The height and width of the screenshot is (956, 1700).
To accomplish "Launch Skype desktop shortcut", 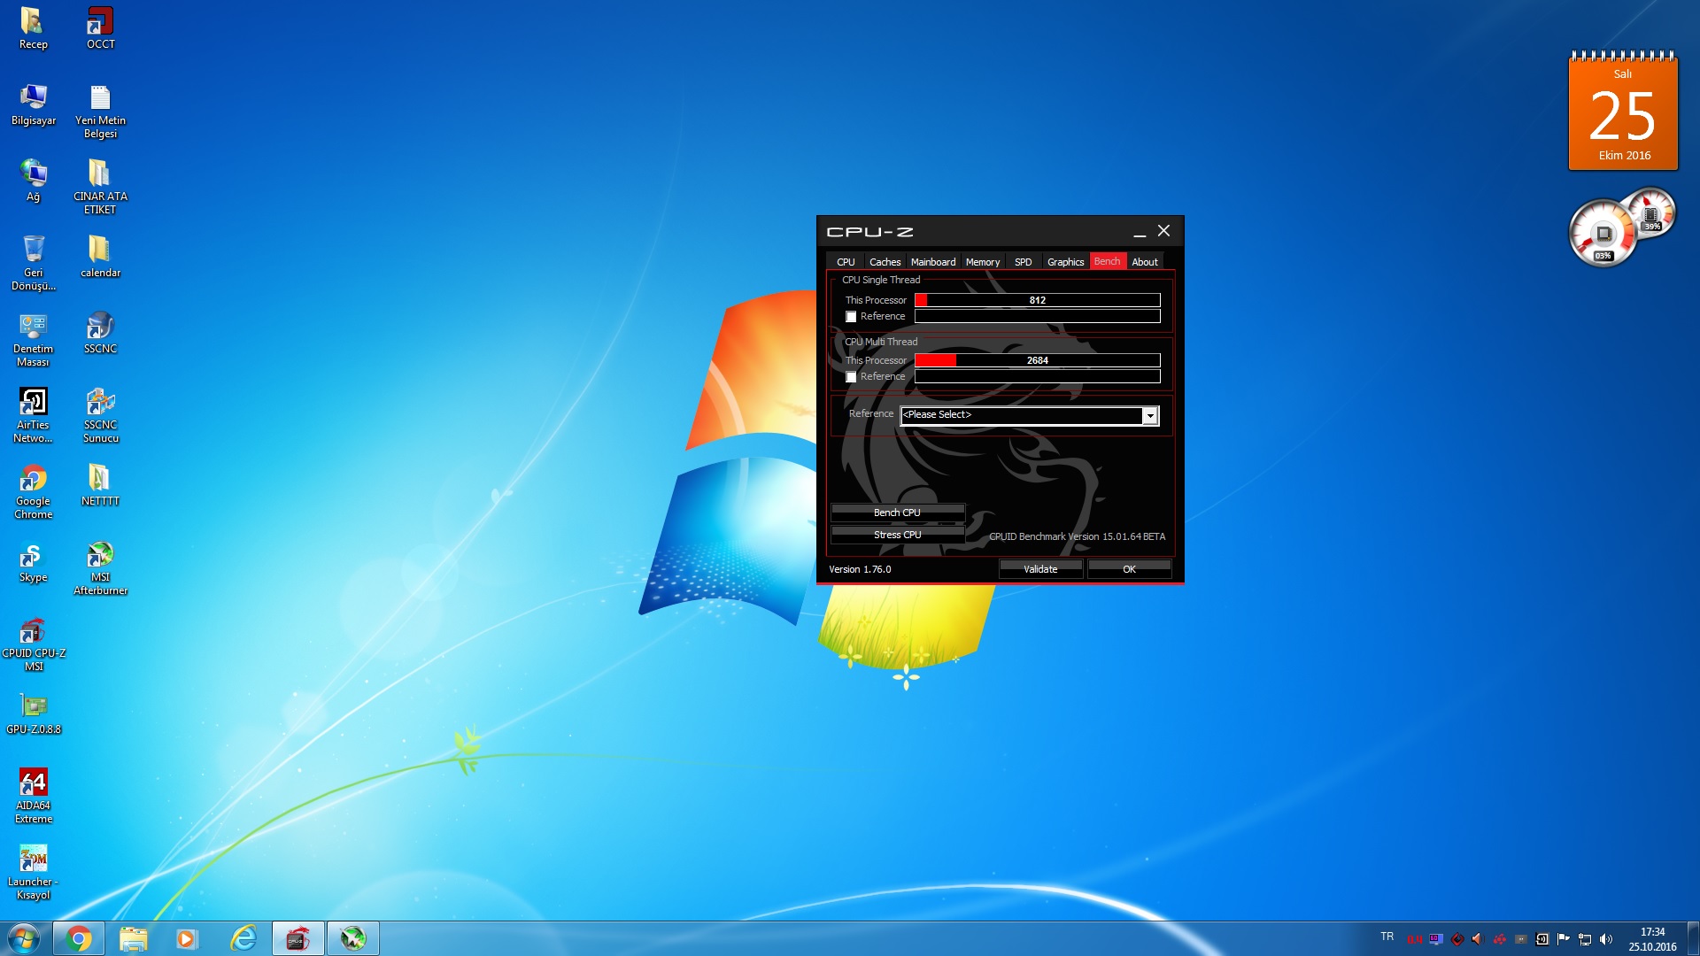I will click(x=33, y=561).
